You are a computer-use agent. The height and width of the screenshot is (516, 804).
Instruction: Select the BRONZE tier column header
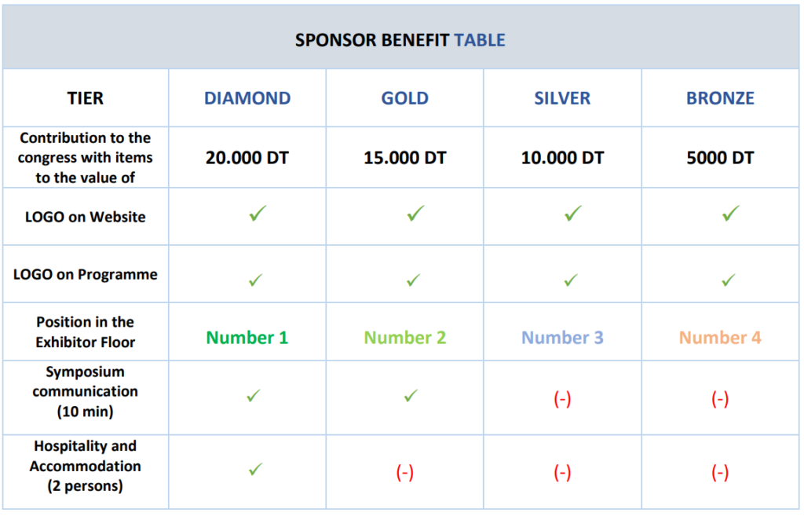[x=721, y=98]
